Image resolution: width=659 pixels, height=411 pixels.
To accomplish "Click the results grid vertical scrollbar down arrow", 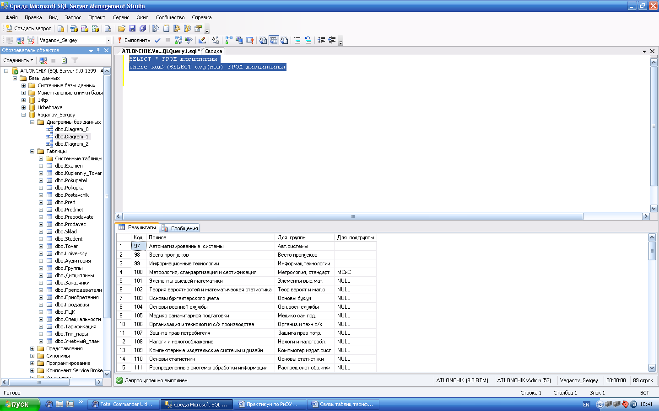I will [x=652, y=368].
